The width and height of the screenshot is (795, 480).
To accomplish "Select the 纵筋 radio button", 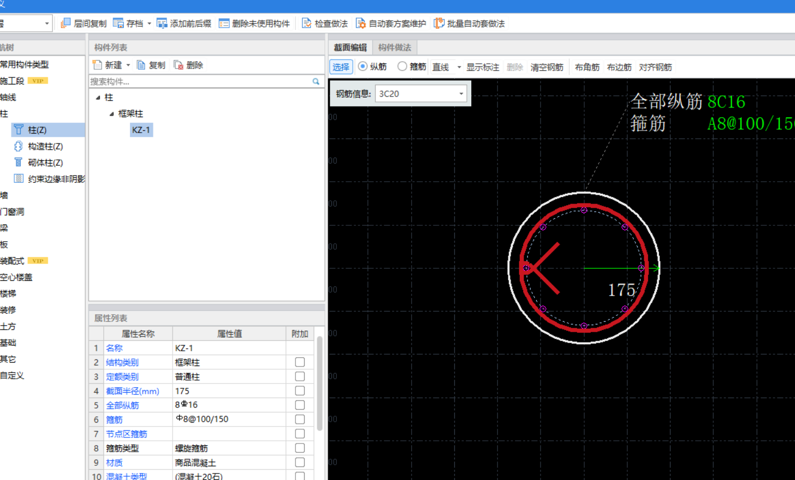I will pyautogui.click(x=363, y=67).
